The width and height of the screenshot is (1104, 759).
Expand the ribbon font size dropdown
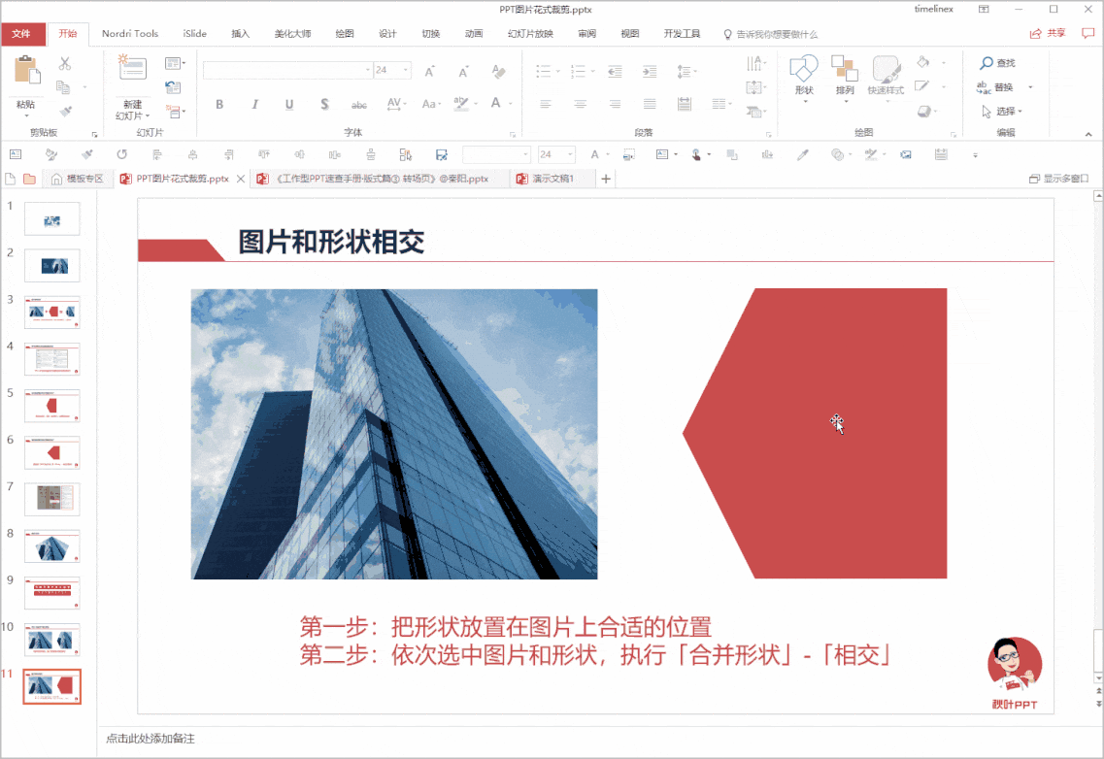point(406,70)
